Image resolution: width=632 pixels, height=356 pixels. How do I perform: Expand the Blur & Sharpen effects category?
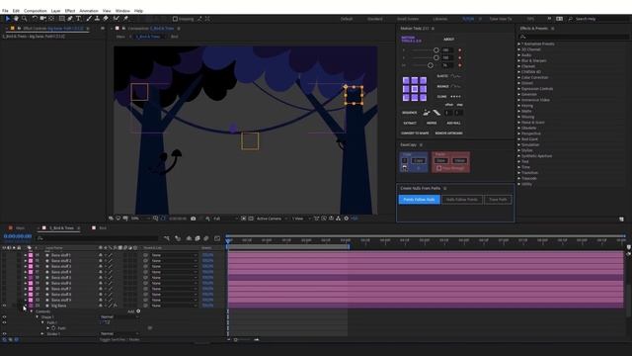click(x=519, y=60)
